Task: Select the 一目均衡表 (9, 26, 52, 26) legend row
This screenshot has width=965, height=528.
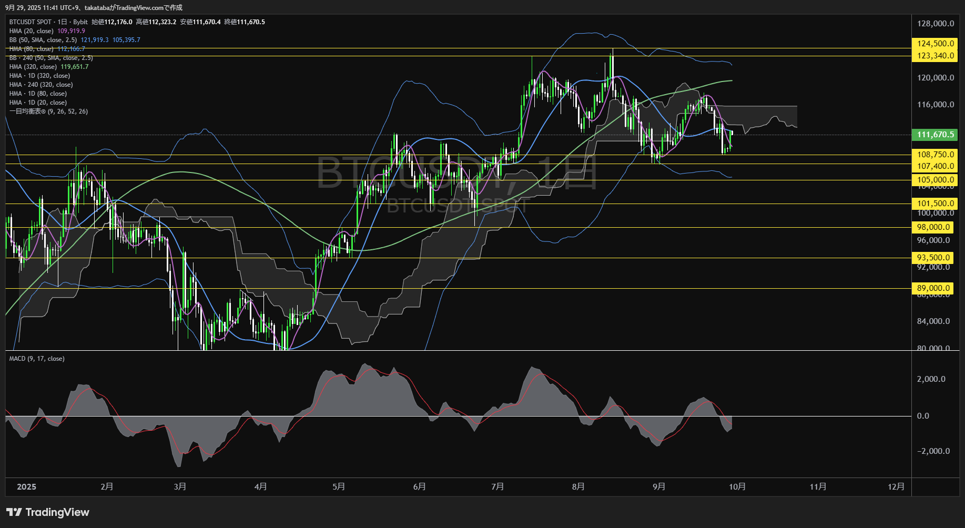Action: (x=48, y=111)
